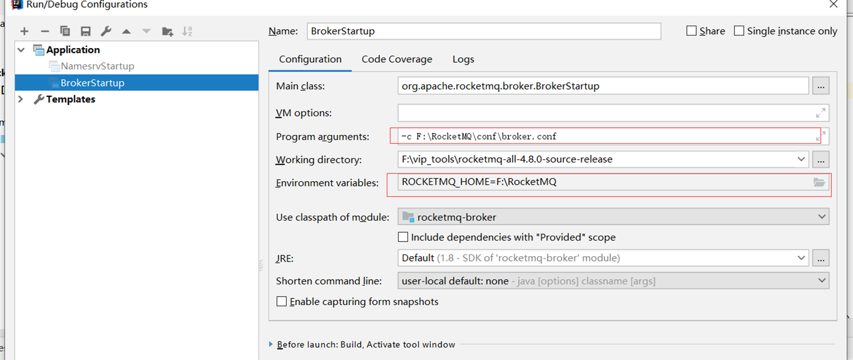Viewport: 853px width, 360px height.
Task: Browse environment variables folder icon
Action: (819, 182)
